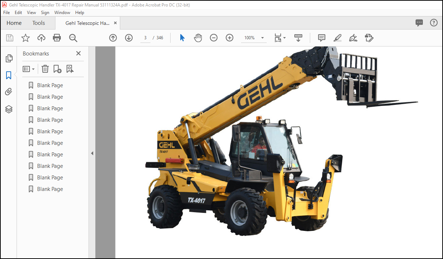Open the File menu
Viewport: 443px width, 259px height.
pyautogui.click(x=6, y=12)
